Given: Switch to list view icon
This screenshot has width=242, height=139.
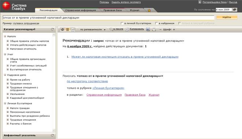Looking at the screenshot, I should [67, 30].
